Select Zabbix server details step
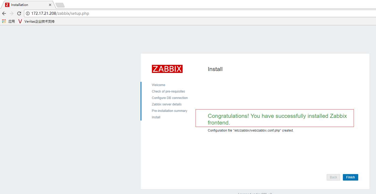The width and height of the screenshot is (376, 194). coord(167,104)
